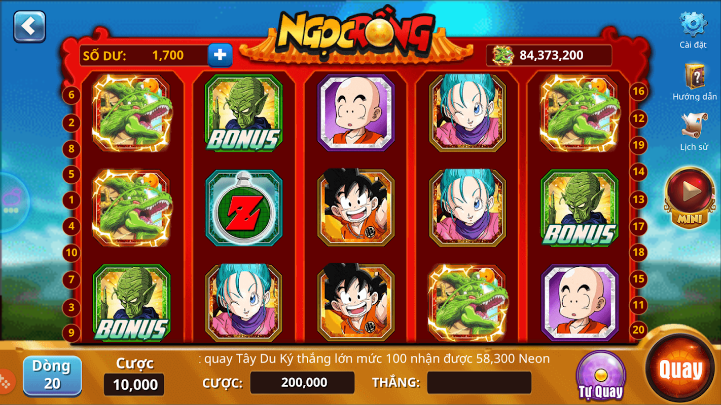Click the Thắng winnings display box
Image resolution: width=721 pixels, height=405 pixels.
tap(479, 383)
